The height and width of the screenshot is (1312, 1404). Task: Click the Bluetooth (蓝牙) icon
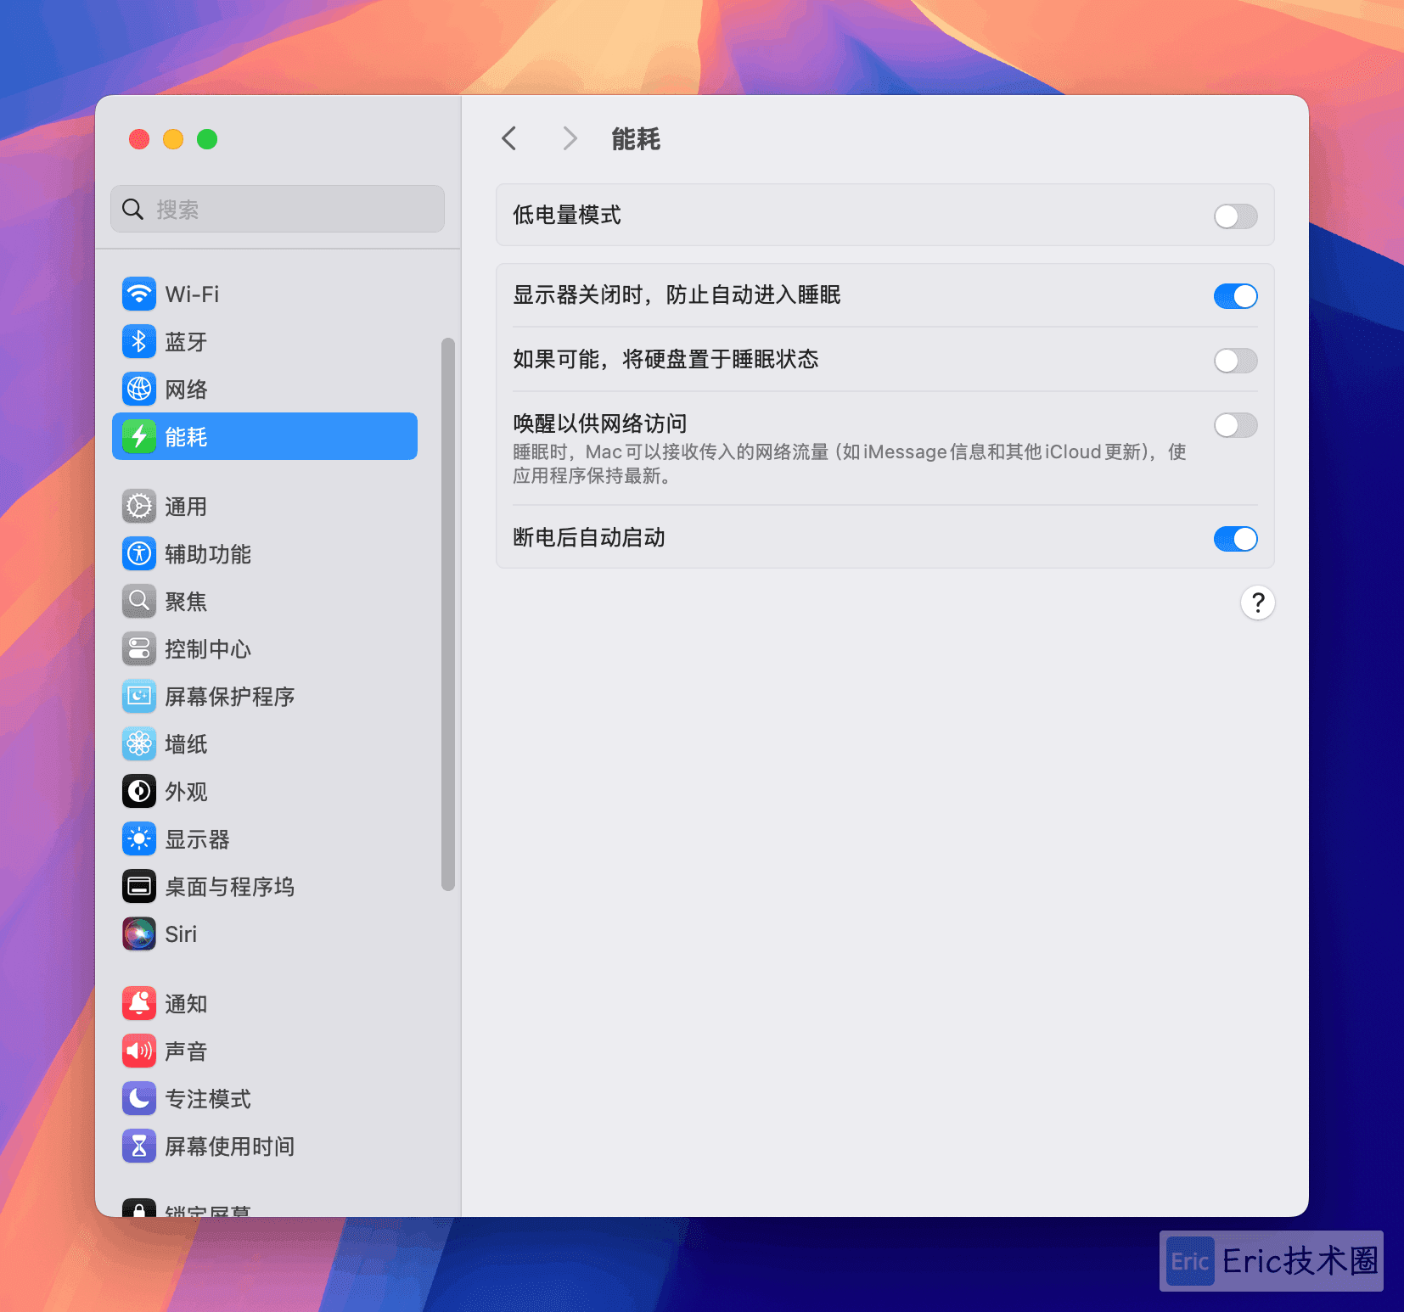tap(139, 342)
